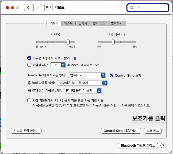Switch to the 텍스트 tab
Image resolution: width=173 pixels, height=154 pixels.
68,23
